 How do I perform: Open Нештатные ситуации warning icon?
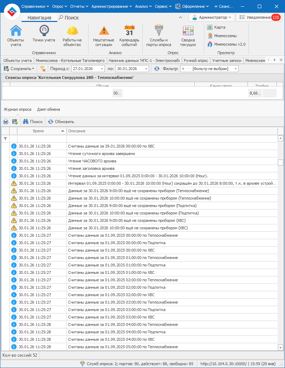(103, 36)
